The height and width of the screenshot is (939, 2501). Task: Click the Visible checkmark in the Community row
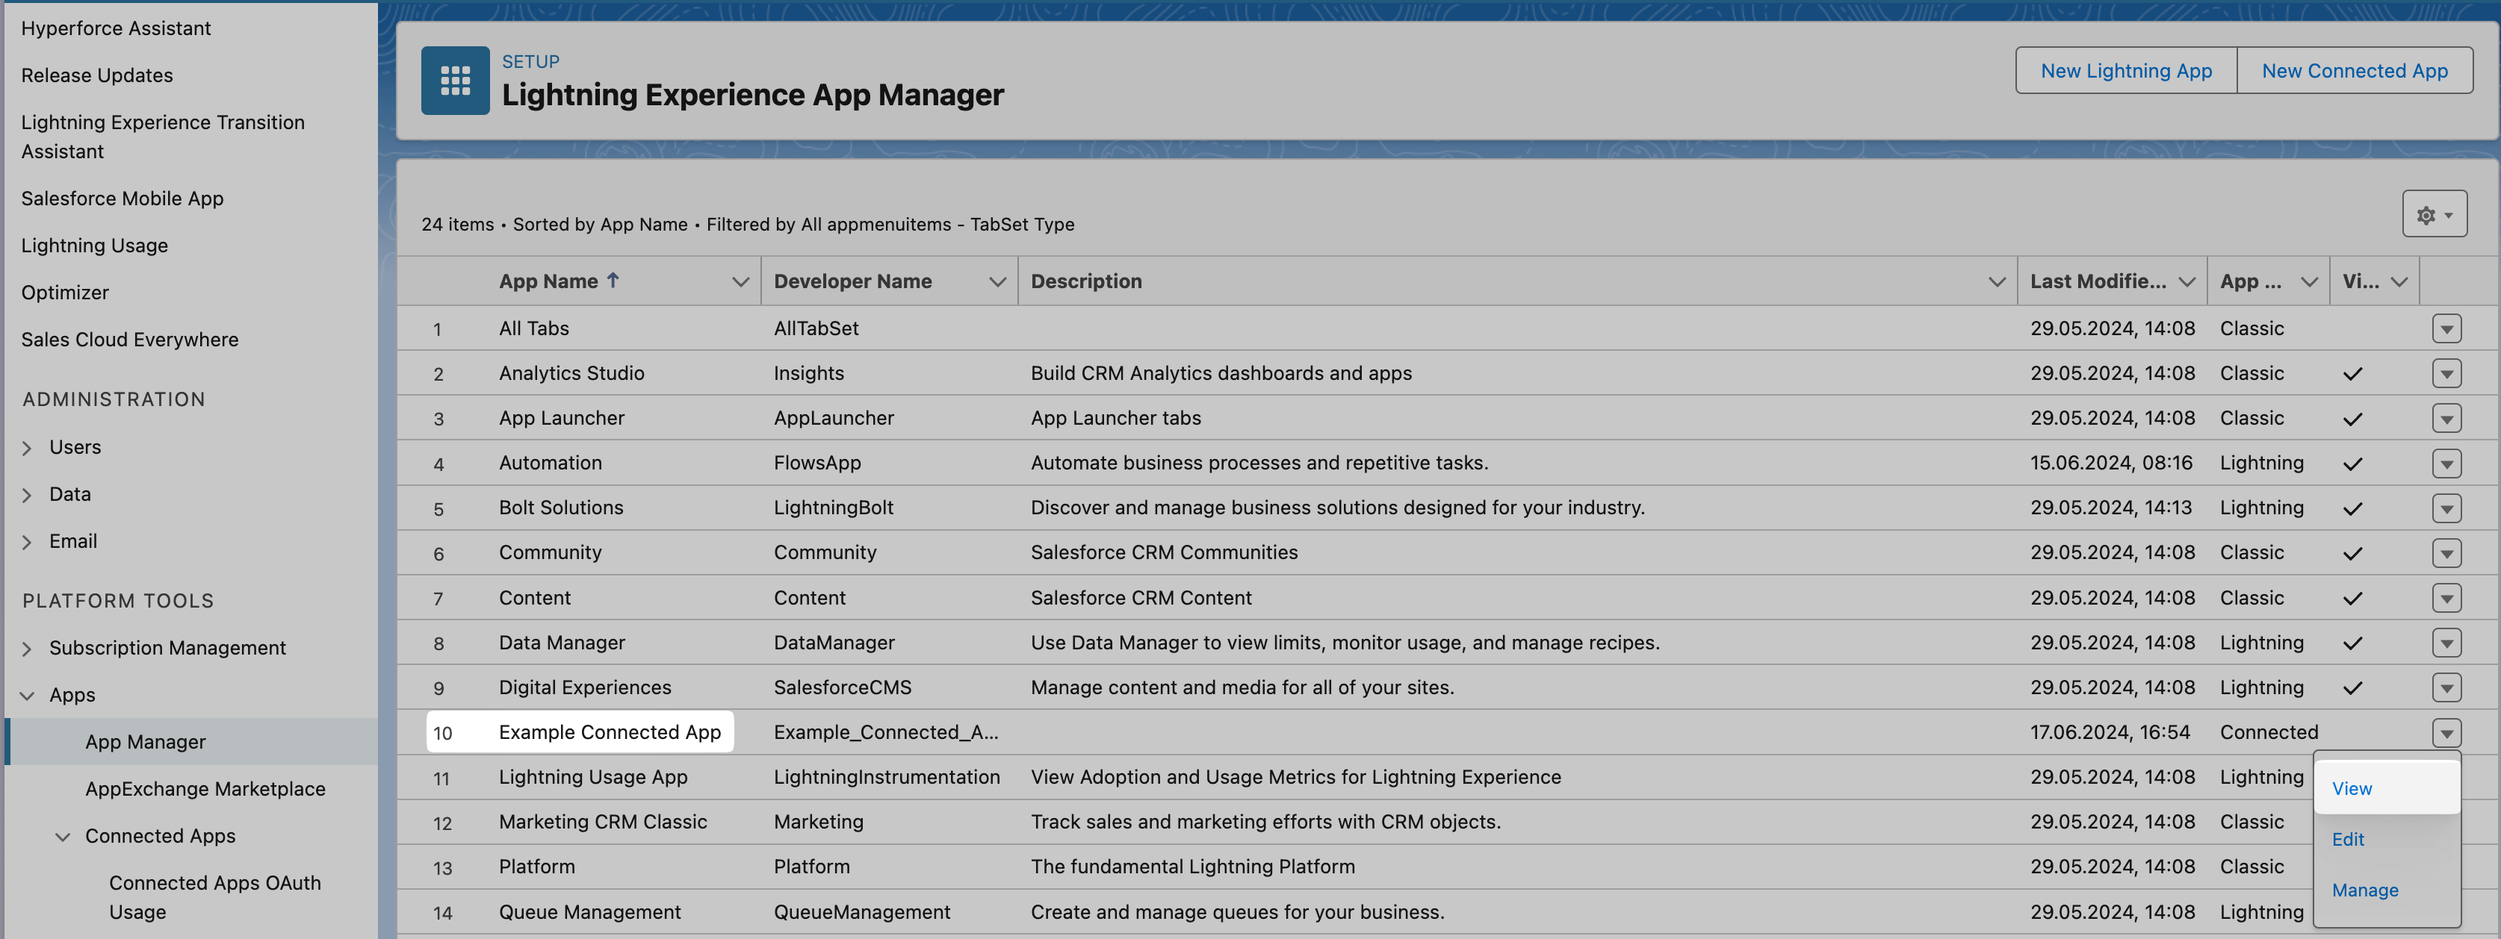pyautogui.click(x=2352, y=554)
